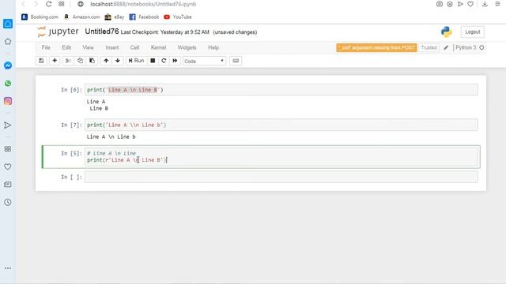Open the Cell menu

pos(134,47)
